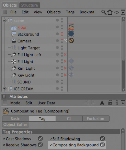The width and height of the screenshot is (126, 150).
Task: Click the Background's blue material tag
Action: (71, 34)
